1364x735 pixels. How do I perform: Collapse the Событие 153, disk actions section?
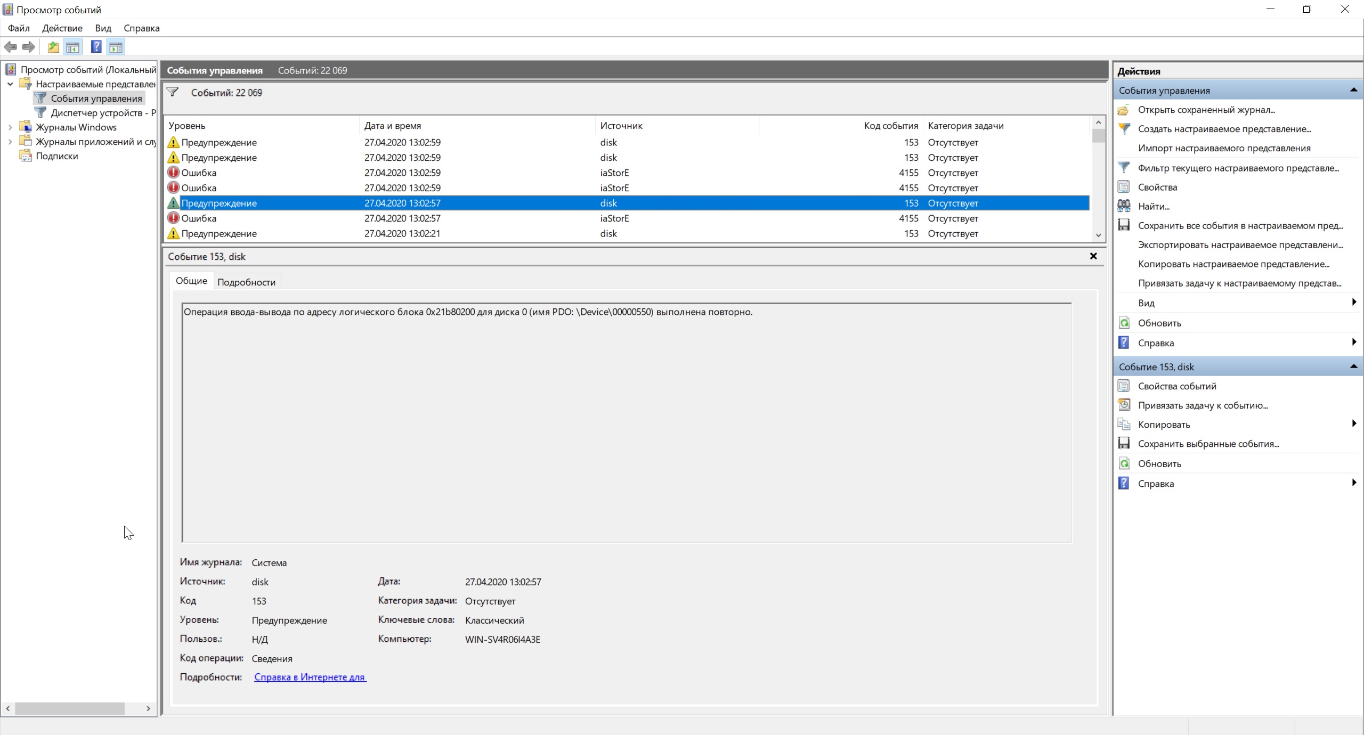click(1353, 366)
